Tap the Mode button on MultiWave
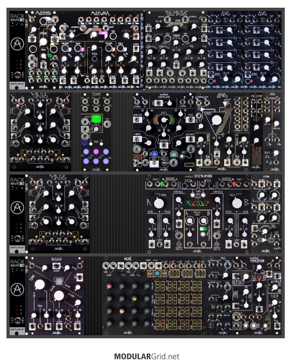This screenshot has width=294, height=363. pos(113,36)
